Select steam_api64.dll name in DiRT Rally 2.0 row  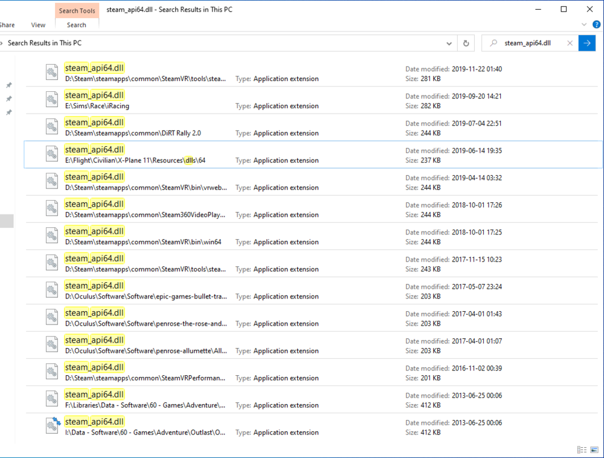[94, 122]
